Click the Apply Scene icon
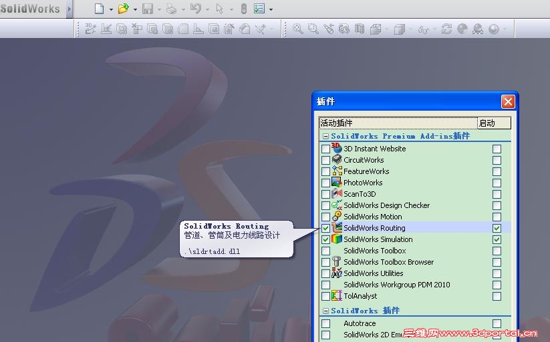The height and width of the screenshot is (342, 550). coord(478,29)
